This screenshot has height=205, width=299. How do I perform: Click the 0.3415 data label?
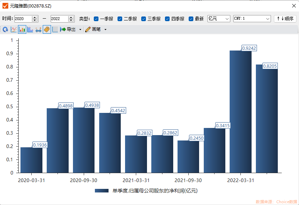[223, 125]
